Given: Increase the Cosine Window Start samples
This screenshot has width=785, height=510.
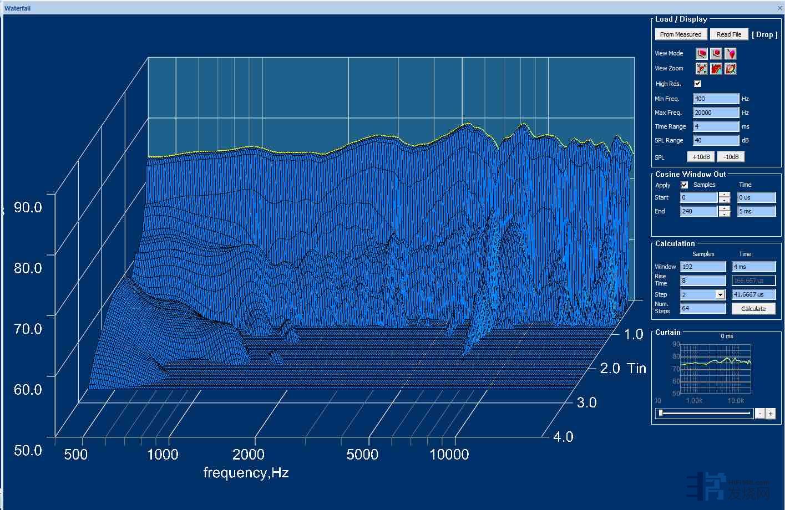Looking at the screenshot, I should 725,195.
